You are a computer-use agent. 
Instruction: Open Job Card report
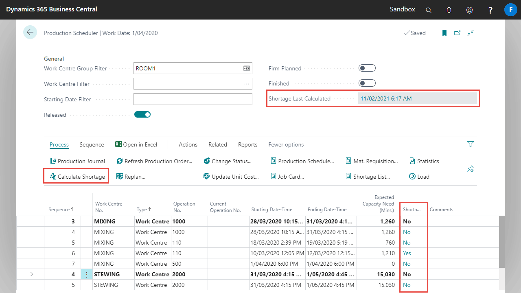pyautogui.click(x=287, y=177)
